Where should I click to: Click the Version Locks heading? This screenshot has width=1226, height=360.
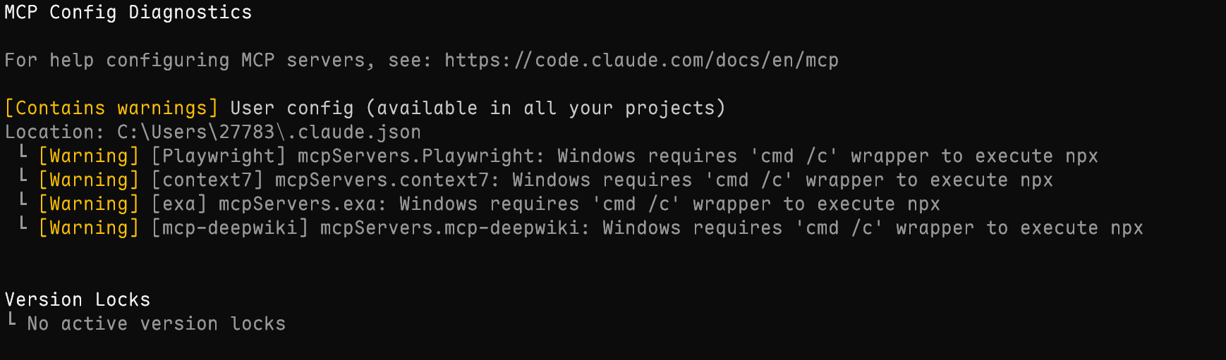coord(78,300)
